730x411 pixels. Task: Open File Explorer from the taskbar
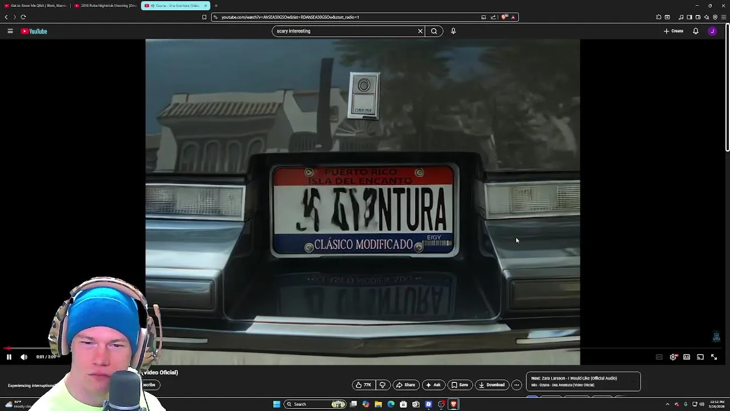(x=378, y=404)
